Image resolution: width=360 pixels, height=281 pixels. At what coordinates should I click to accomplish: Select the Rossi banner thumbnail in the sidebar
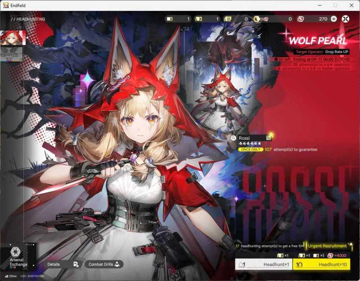(13, 38)
